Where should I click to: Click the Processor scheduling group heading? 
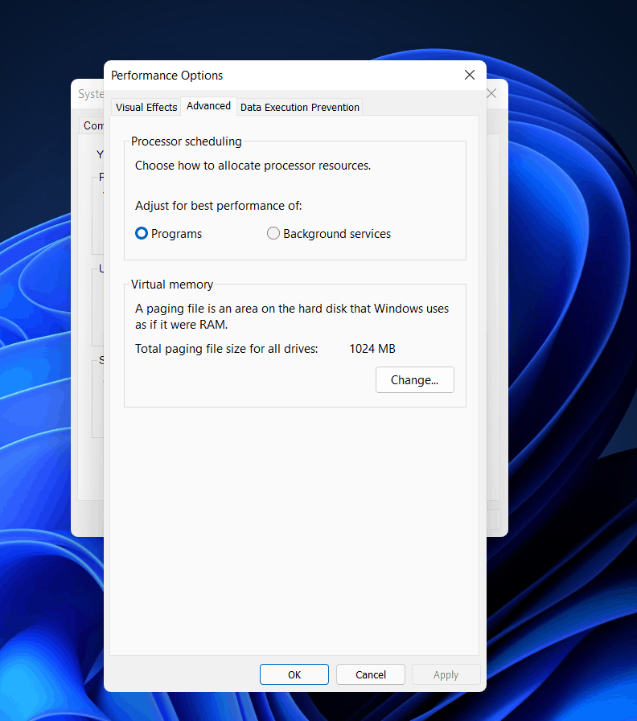point(187,141)
